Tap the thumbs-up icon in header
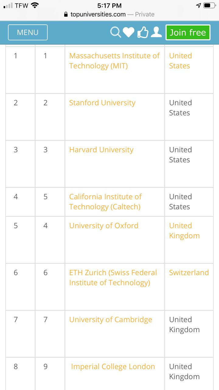The height and width of the screenshot is (390, 219). click(x=143, y=32)
